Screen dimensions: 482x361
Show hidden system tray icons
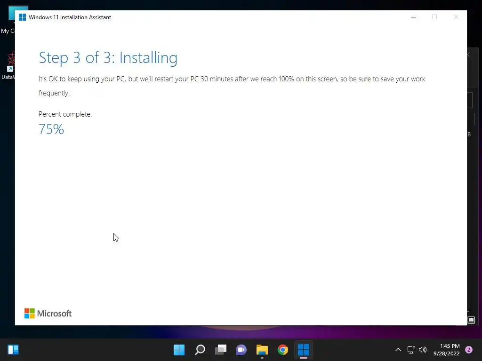[x=398, y=349]
